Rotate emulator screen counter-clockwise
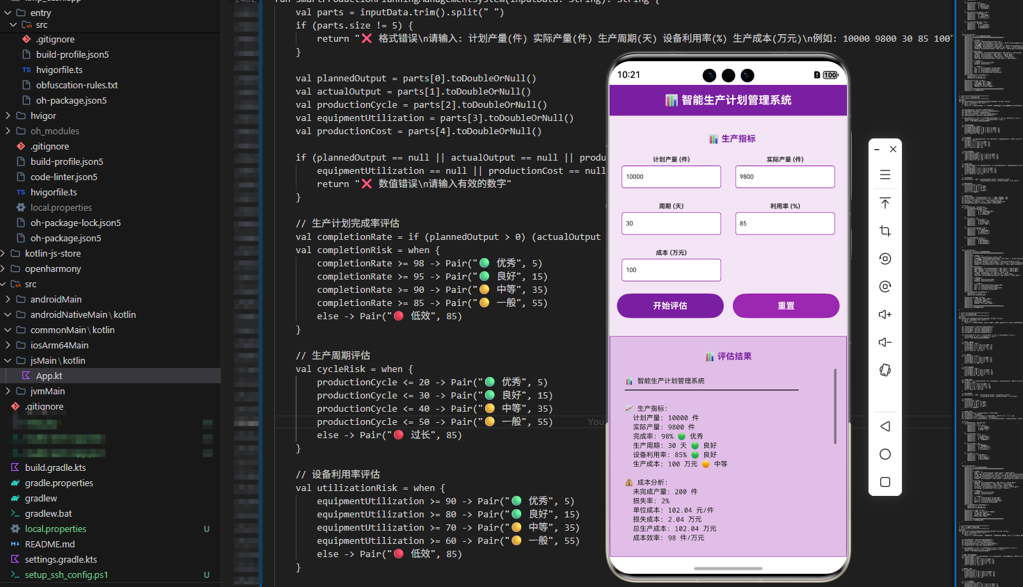The width and height of the screenshot is (1023, 587). pyautogui.click(x=885, y=259)
